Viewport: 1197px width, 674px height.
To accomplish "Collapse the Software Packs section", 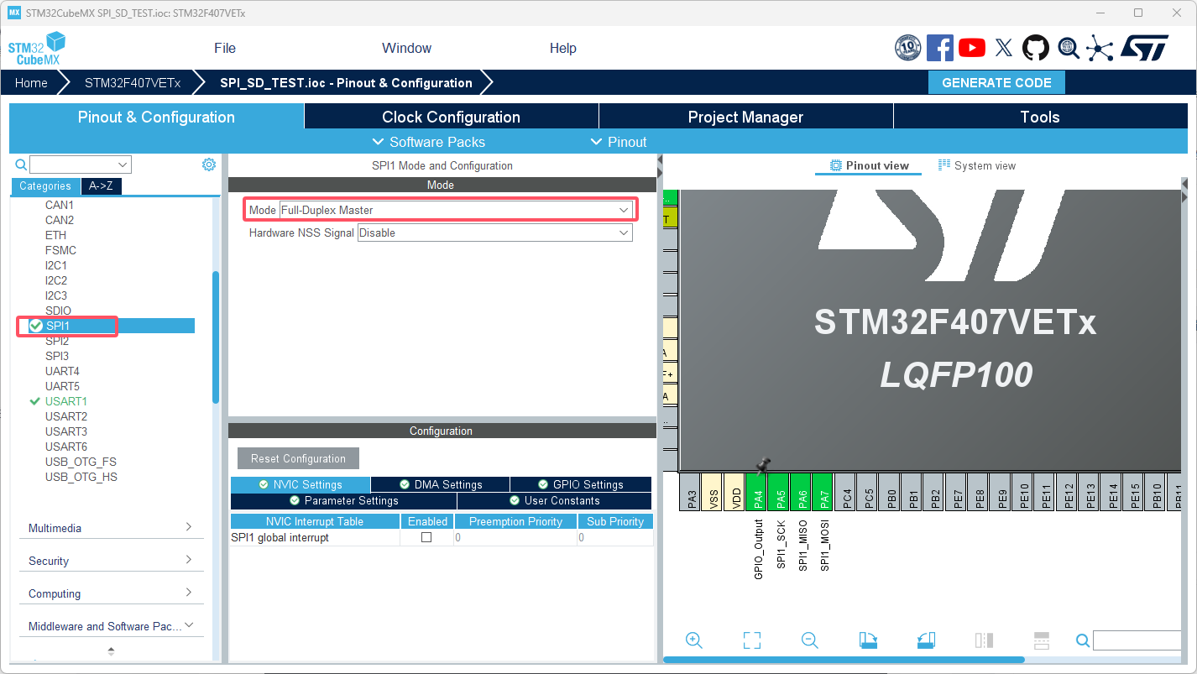I will [x=428, y=142].
